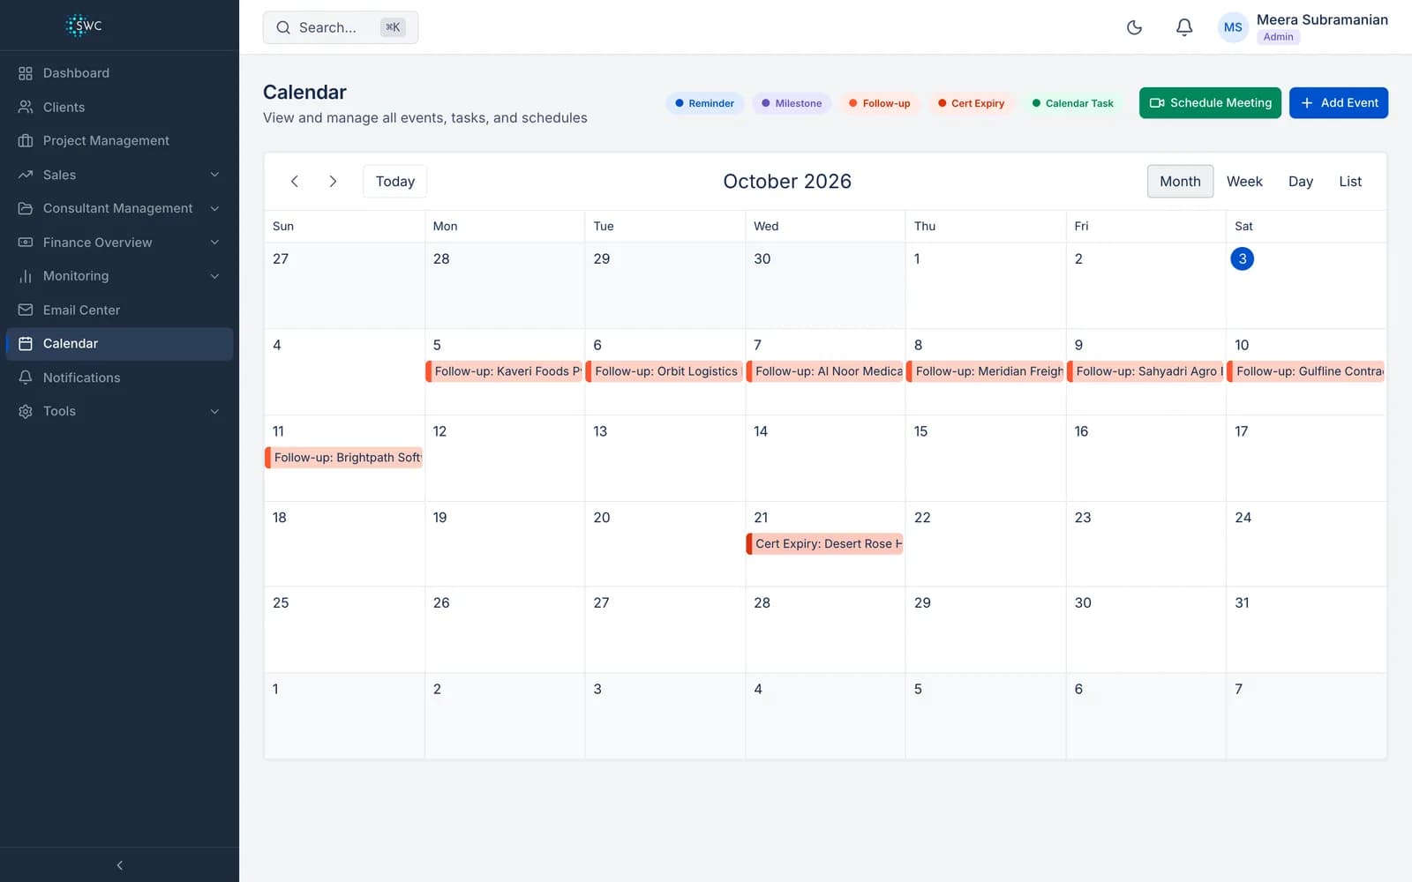
Task: Open Follow-up: Al Noor Medical event
Action: [x=825, y=371]
